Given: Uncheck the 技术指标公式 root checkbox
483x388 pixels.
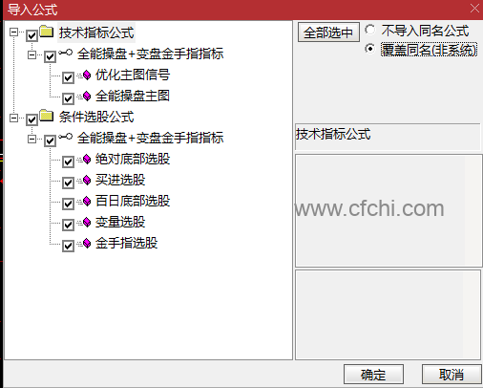Looking at the screenshot, I should tap(31, 35).
